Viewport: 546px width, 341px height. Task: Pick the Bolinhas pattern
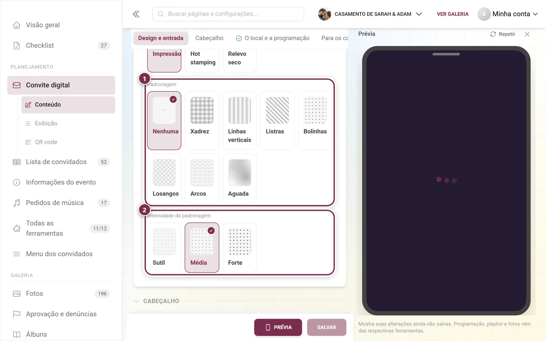(x=315, y=120)
